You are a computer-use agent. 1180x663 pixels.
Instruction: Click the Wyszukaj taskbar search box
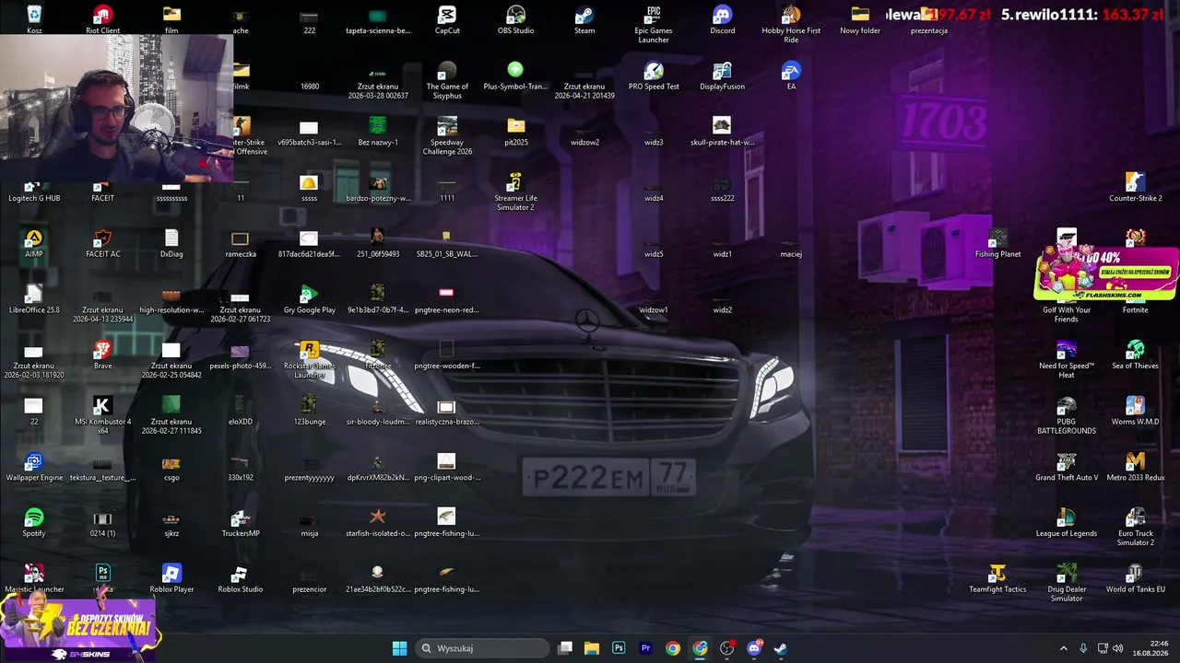[481, 648]
